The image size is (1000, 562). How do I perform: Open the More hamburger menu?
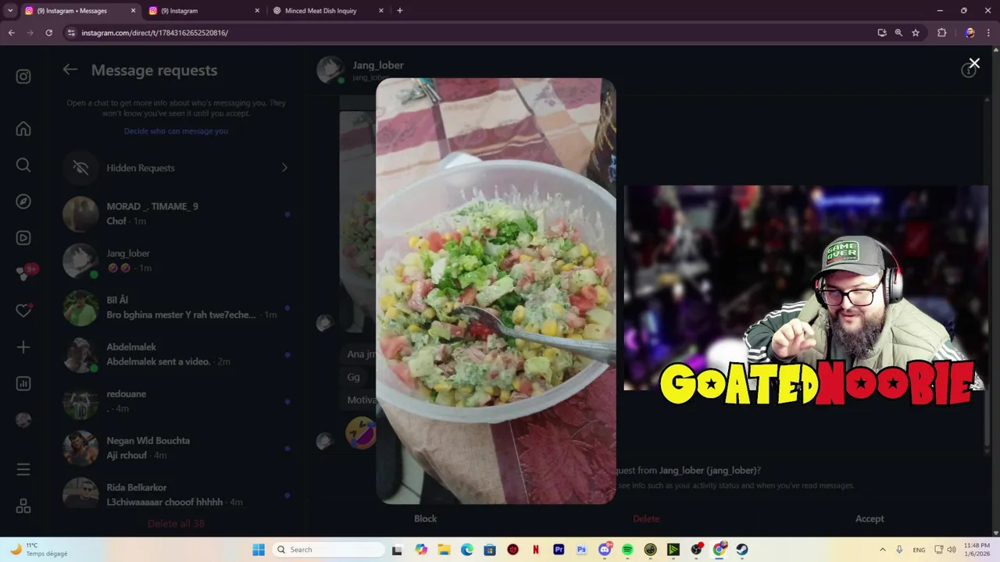coord(23,469)
